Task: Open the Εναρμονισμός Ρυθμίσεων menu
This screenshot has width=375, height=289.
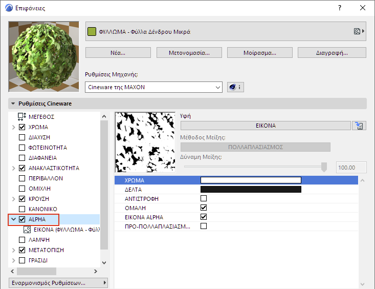Action: coord(58,283)
